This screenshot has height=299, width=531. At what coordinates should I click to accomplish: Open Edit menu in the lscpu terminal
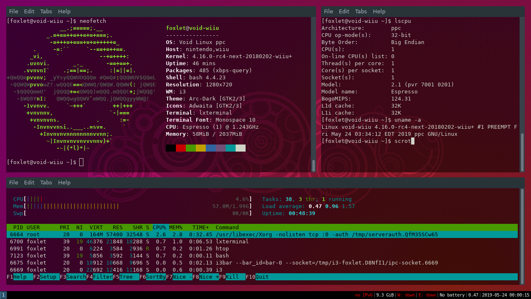[x=344, y=12]
